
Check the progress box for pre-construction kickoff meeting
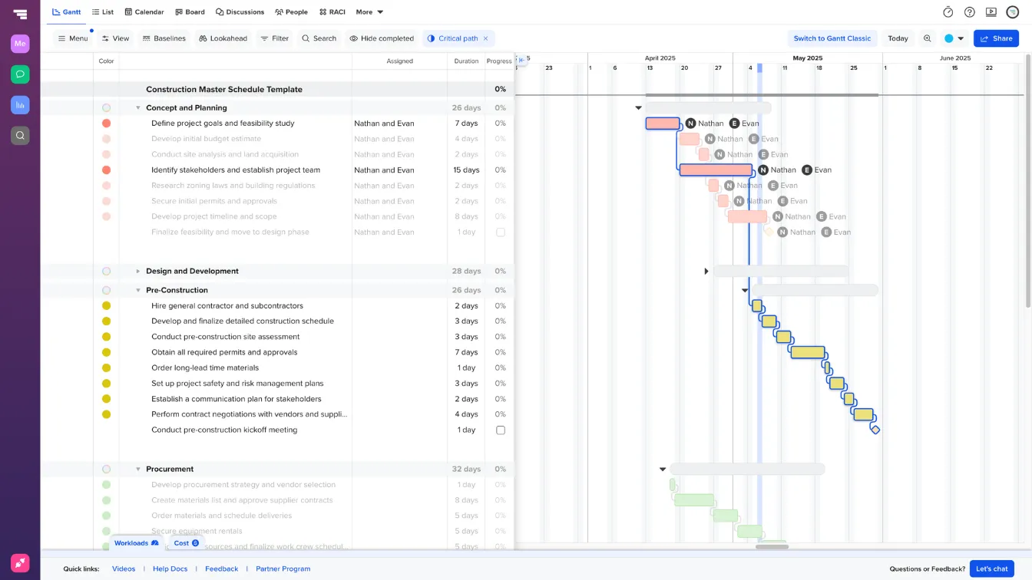tap(500, 430)
